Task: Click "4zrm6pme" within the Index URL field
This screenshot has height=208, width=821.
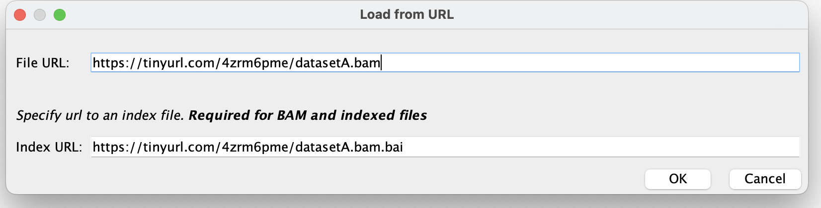Action: click(x=254, y=147)
